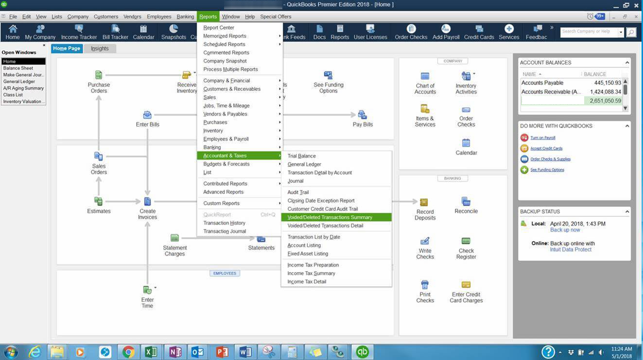Select General Ledger in Open Windows
The image size is (643, 360).
23,82
